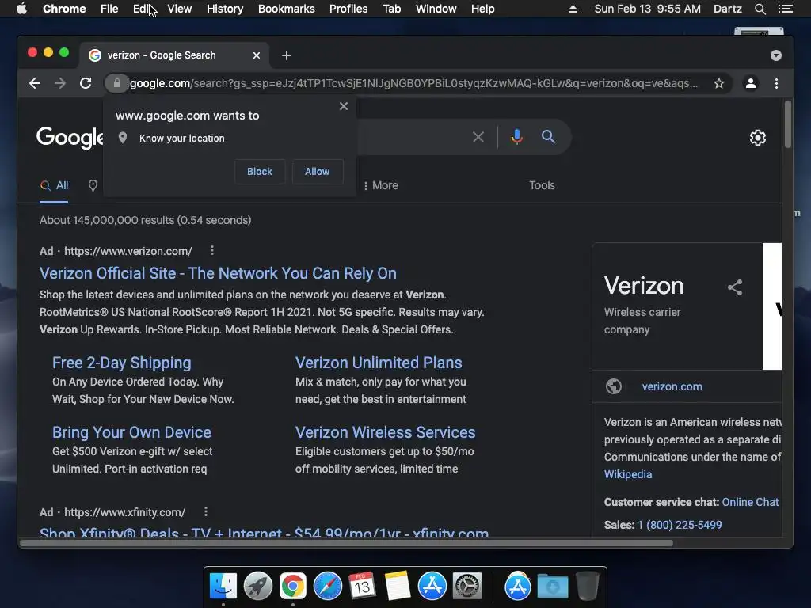Open the File menu
The image size is (811, 608).
click(109, 9)
